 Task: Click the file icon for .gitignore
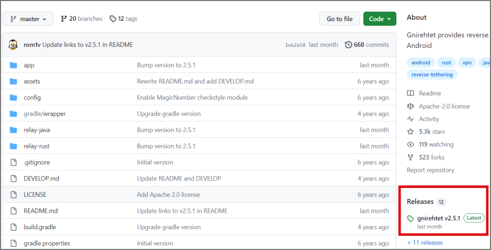coord(13,162)
